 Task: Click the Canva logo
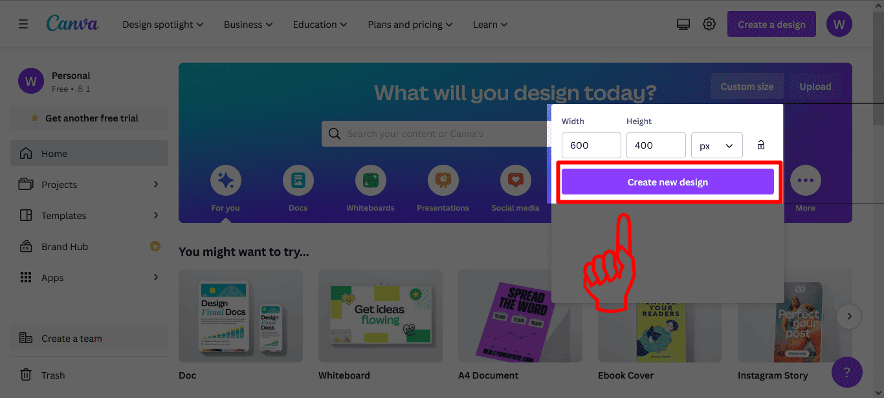72,24
